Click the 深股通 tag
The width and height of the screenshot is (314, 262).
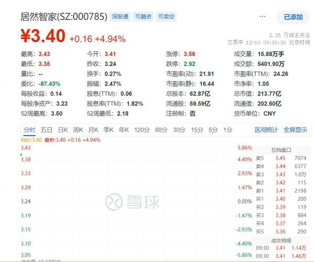[x=120, y=17]
